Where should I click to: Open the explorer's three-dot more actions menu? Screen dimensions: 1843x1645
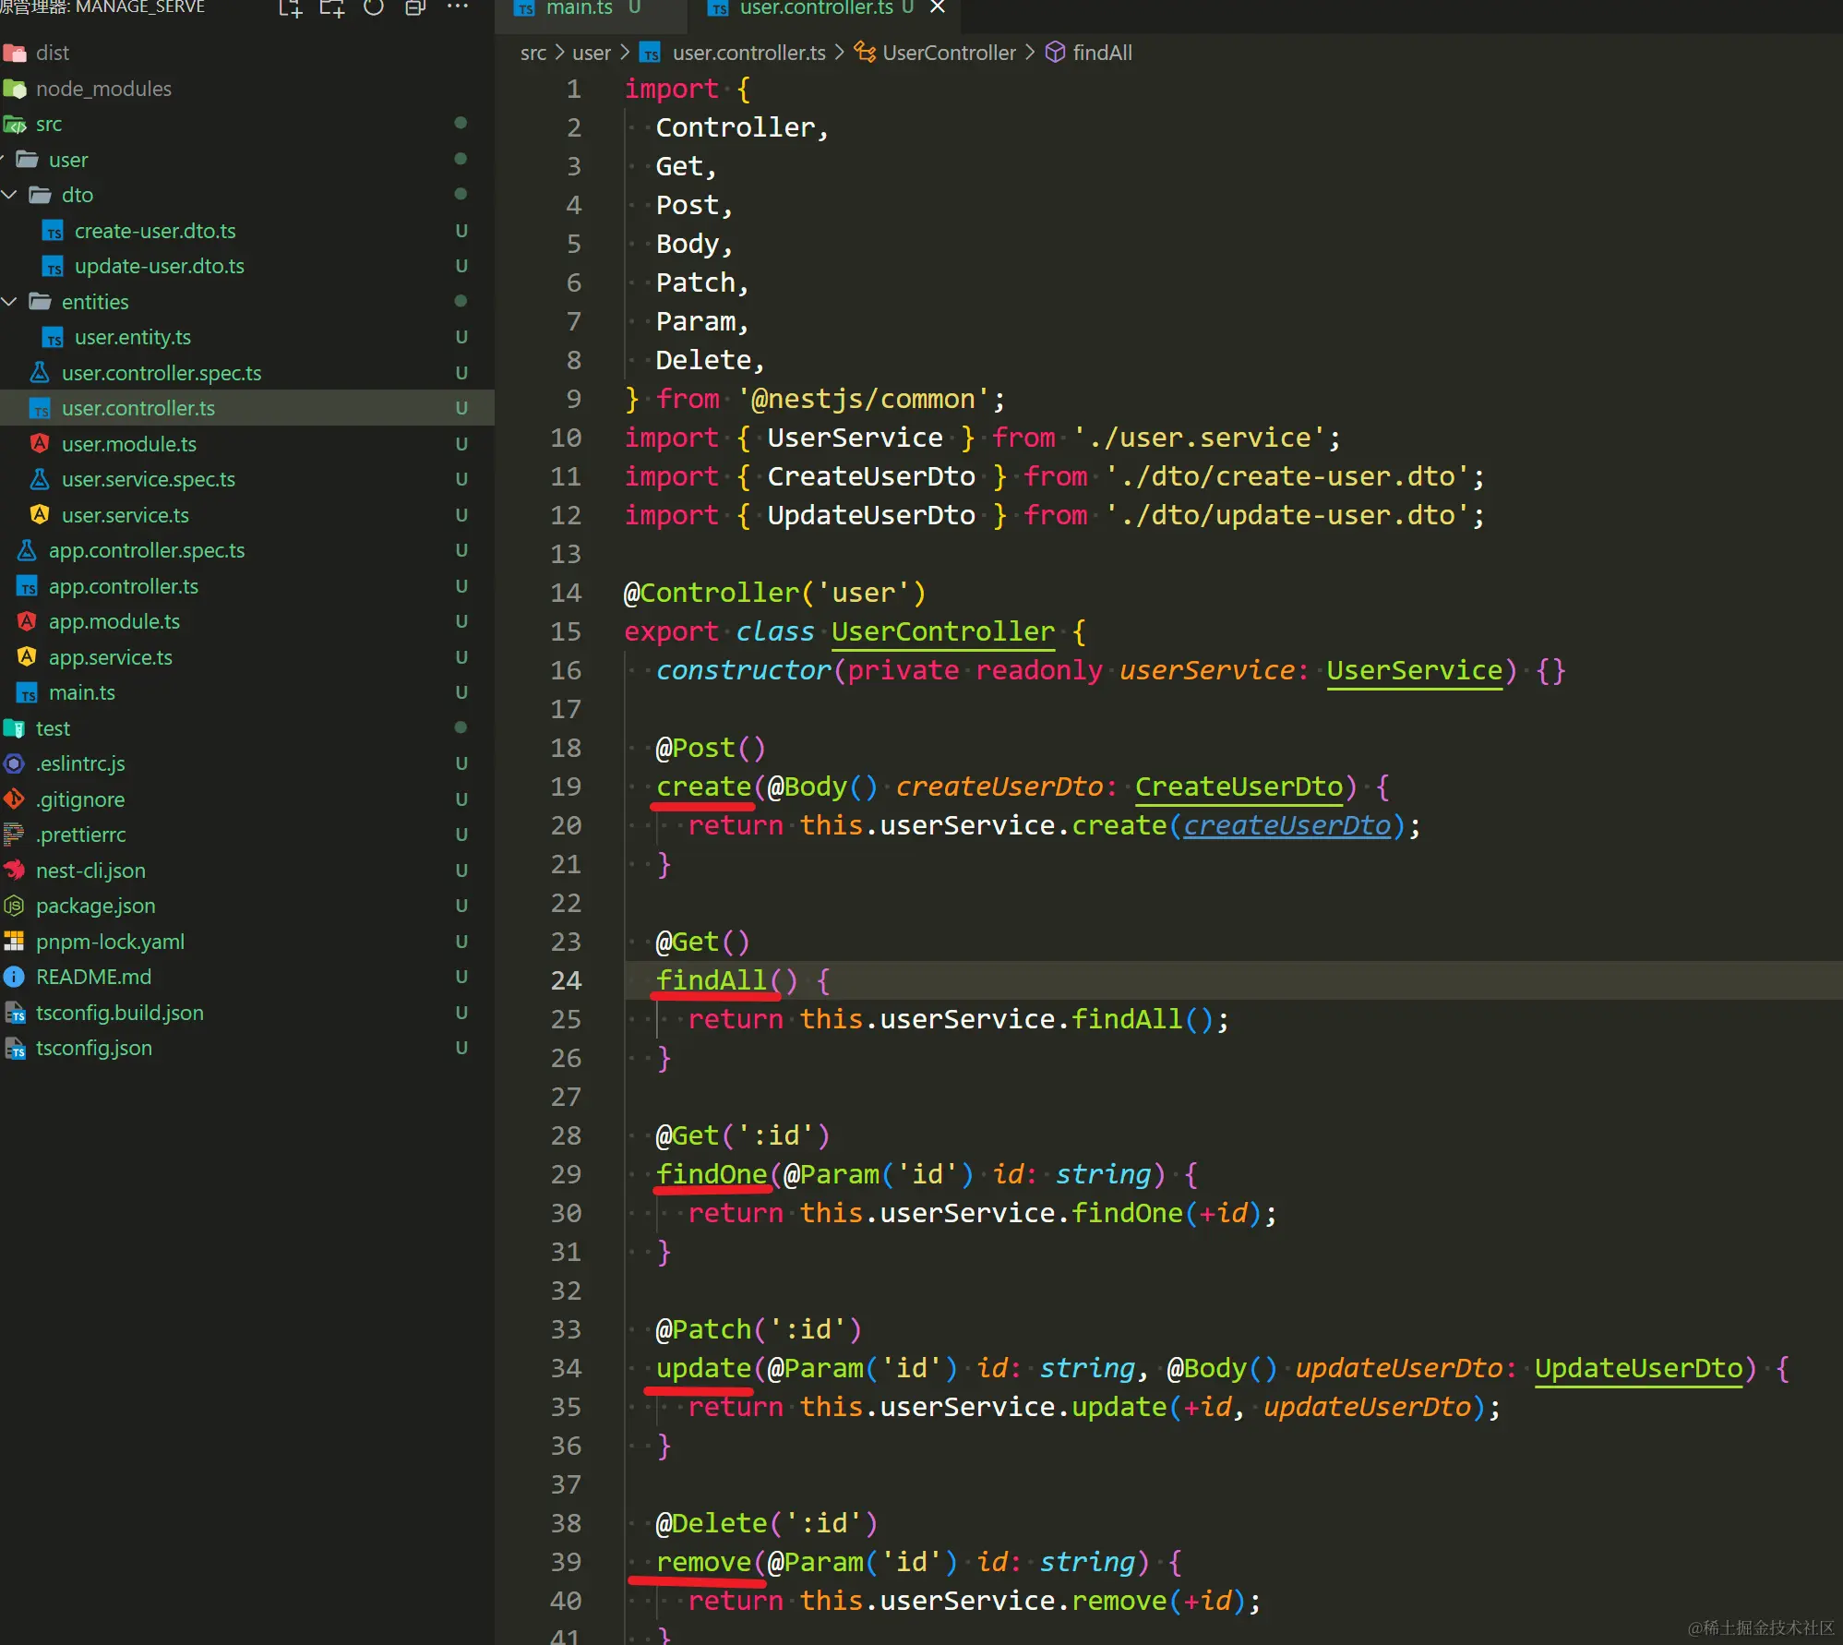click(x=458, y=7)
